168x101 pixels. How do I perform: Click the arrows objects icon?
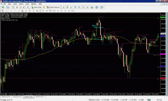(37, 11)
